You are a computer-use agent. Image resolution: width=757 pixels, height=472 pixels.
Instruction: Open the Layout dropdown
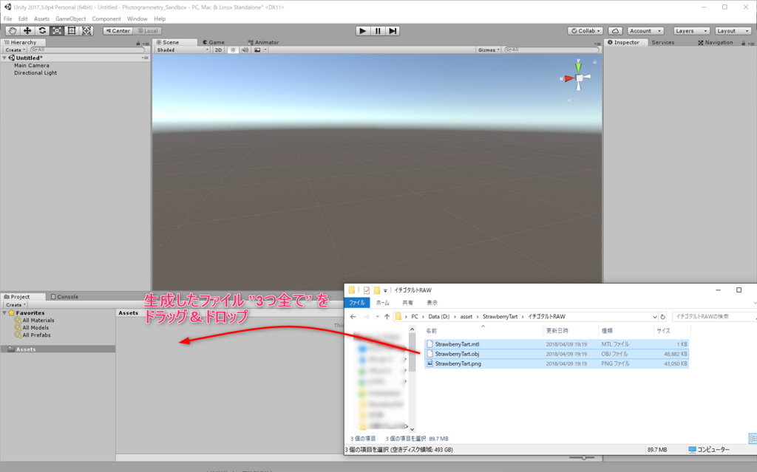click(x=733, y=31)
